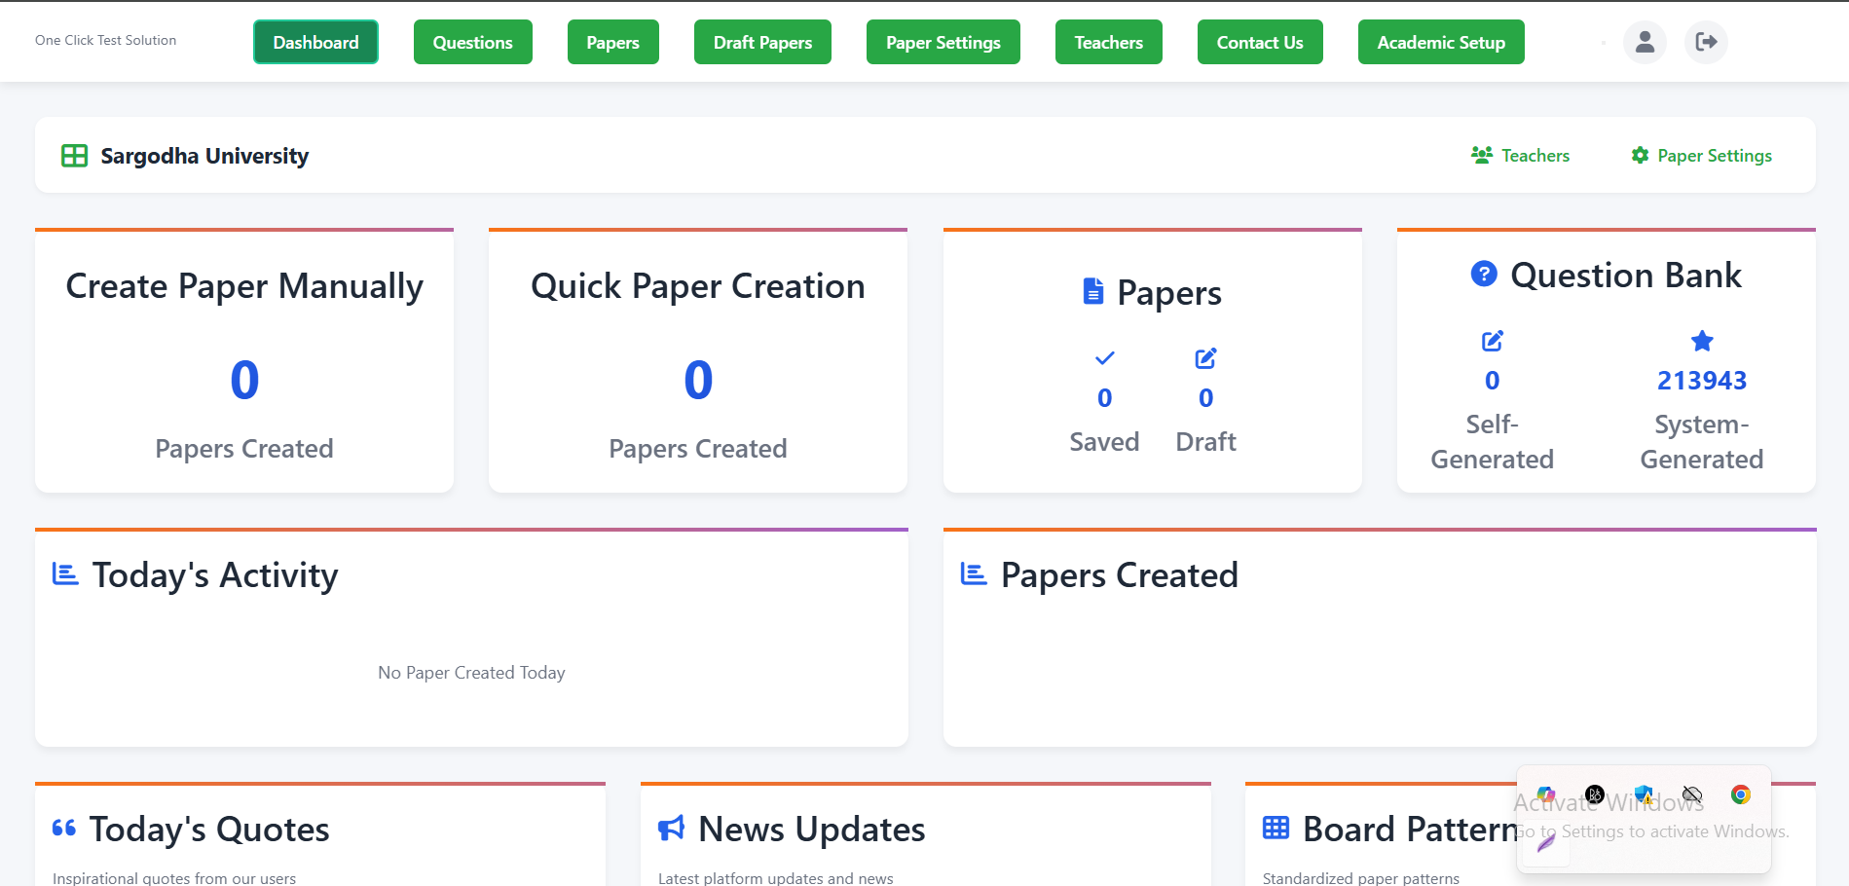Click the star icon above System-Generated count
1849x886 pixels.
coord(1702,341)
